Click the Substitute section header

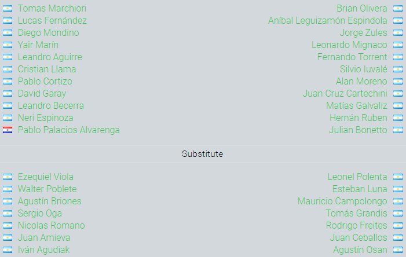(x=203, y=154)
